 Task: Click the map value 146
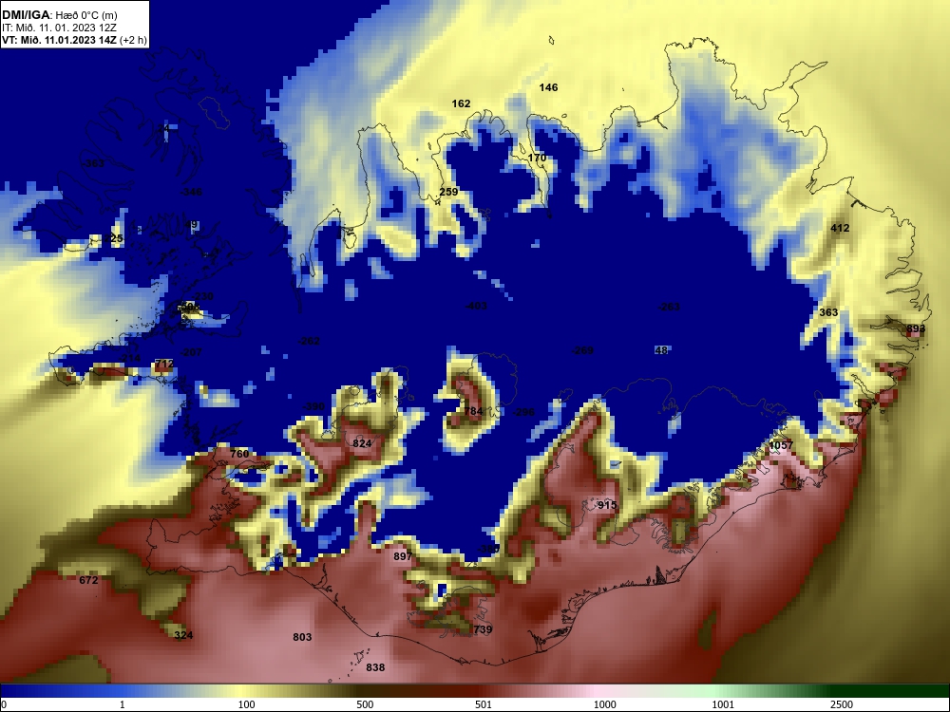548,87
